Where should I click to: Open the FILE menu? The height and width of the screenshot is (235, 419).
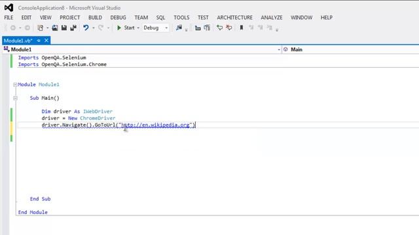pos(9,18)
